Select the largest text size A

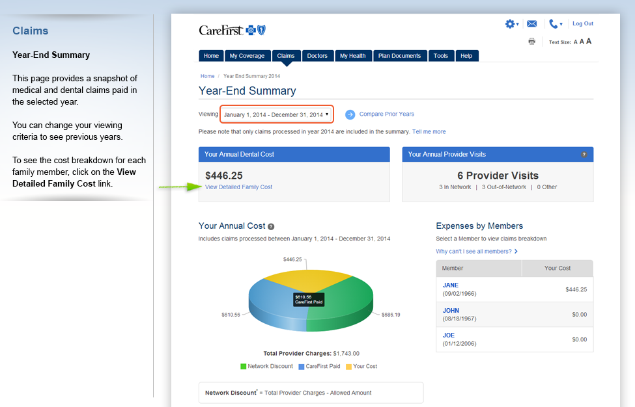(588, 41)
